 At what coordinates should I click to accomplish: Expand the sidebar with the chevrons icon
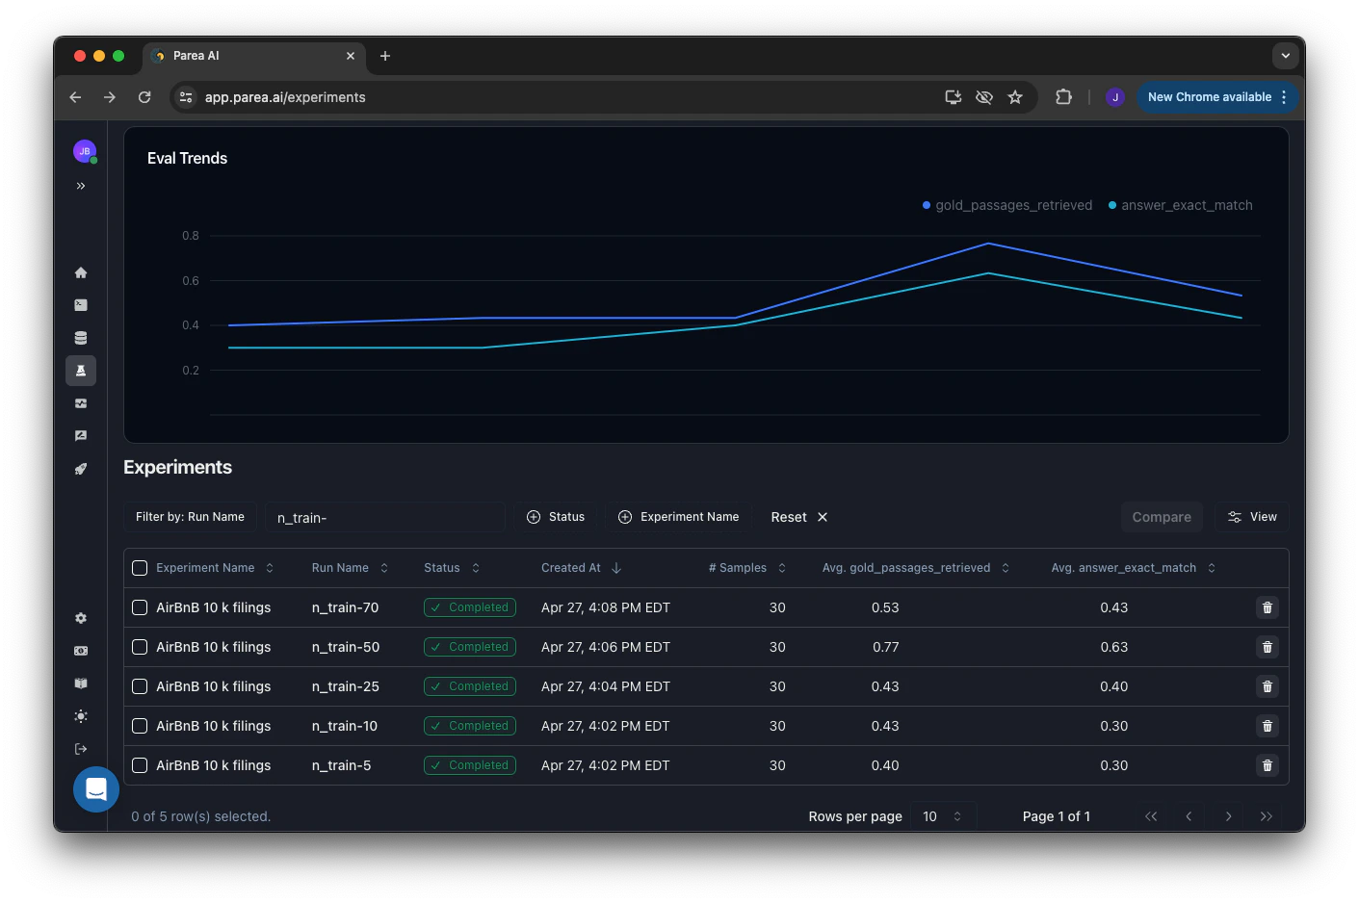pos(81,186)
